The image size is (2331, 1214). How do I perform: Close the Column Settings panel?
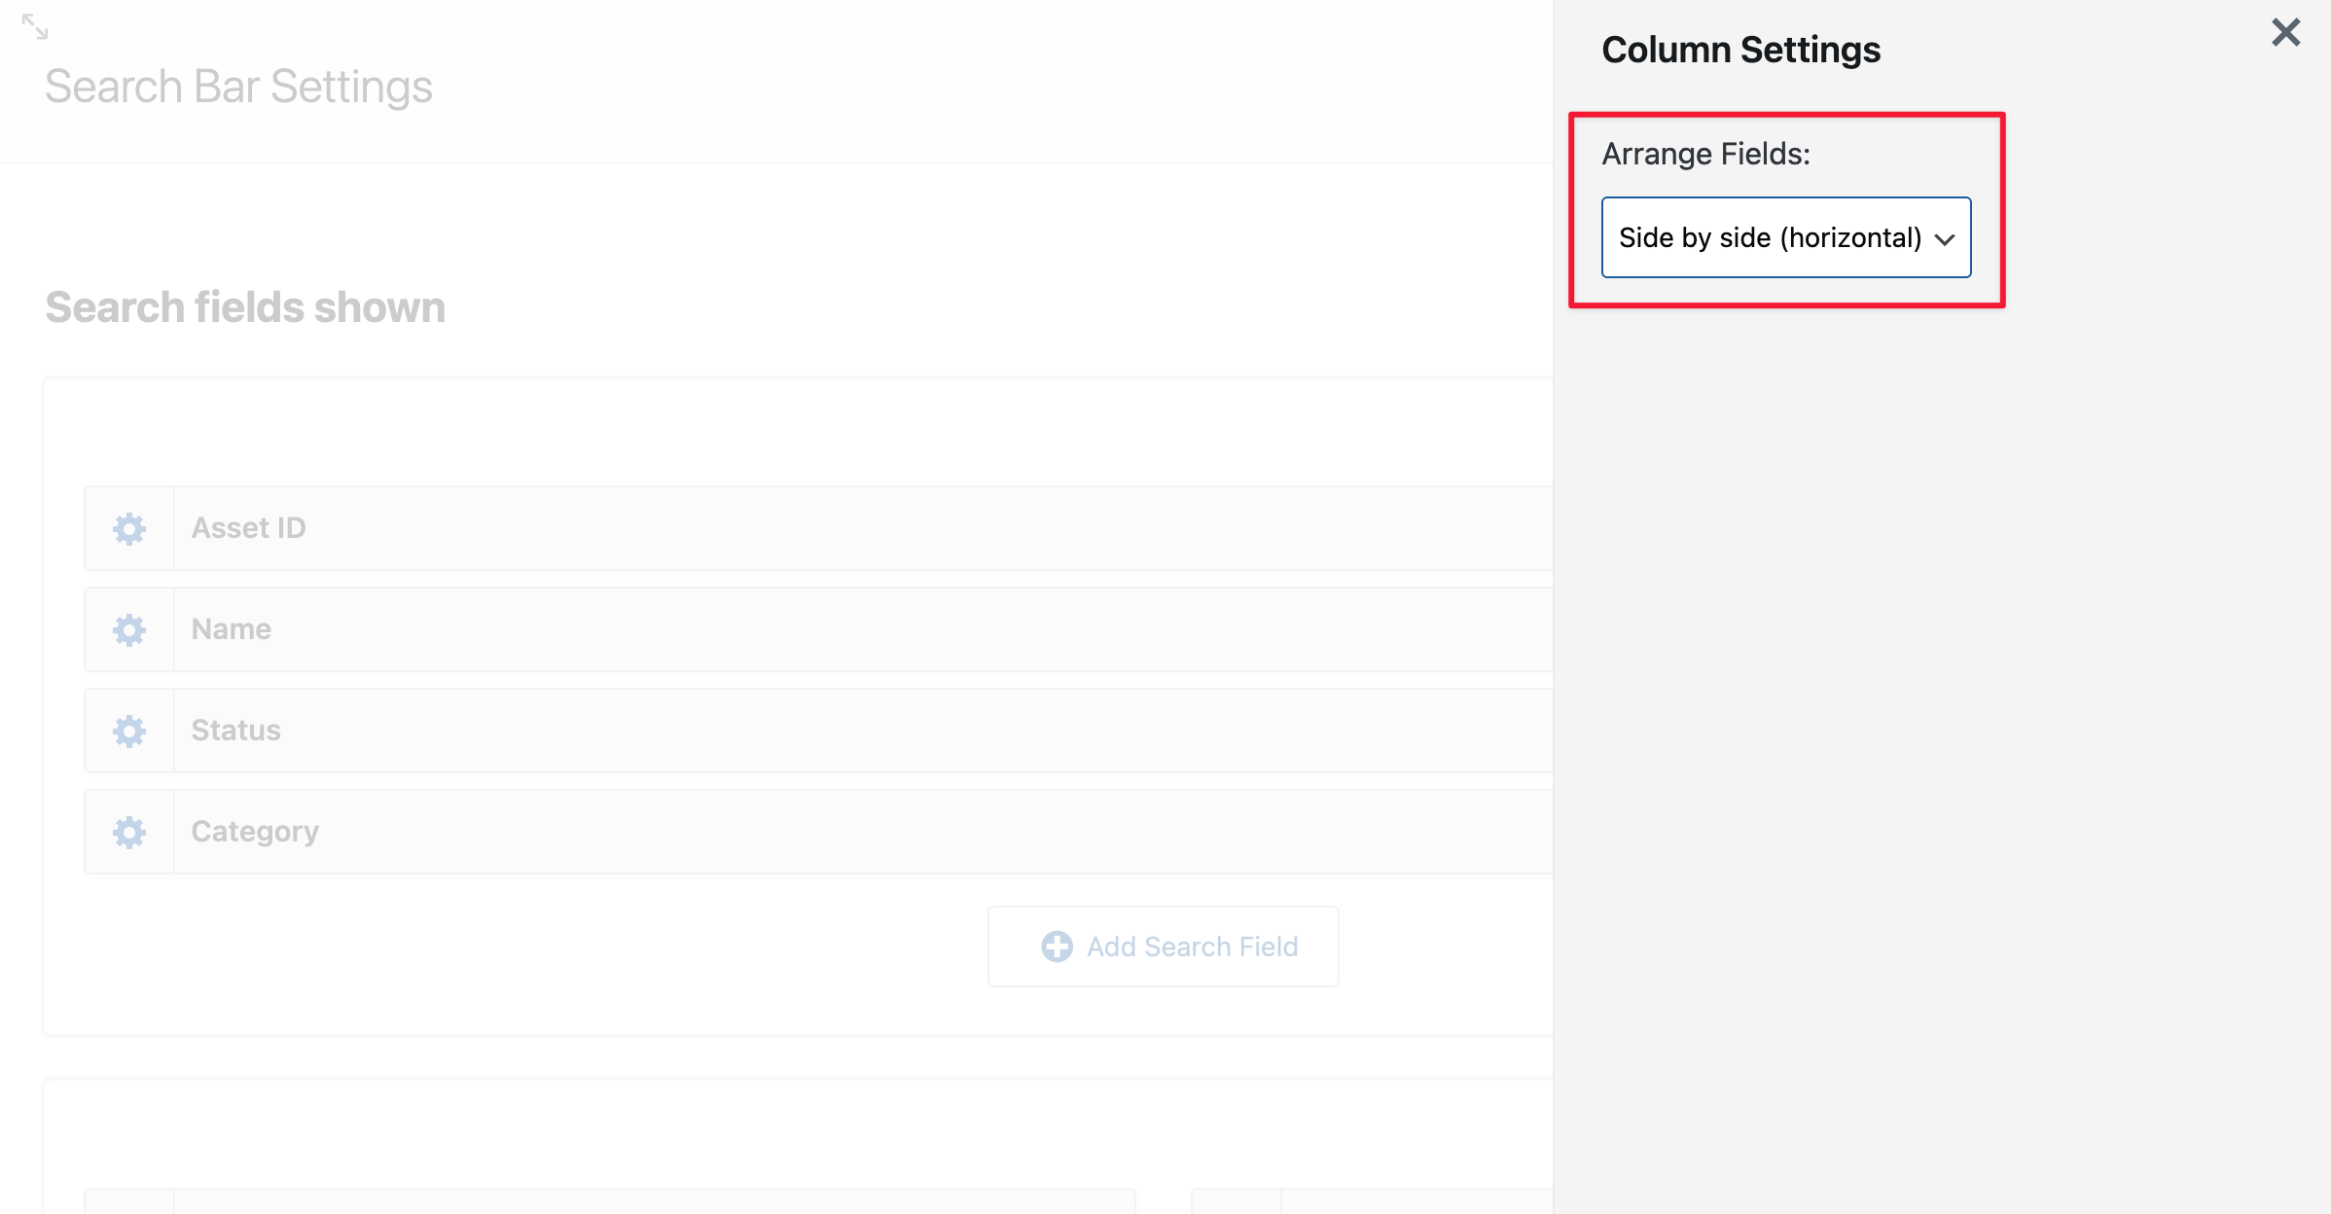click(x=2285, y=33)
